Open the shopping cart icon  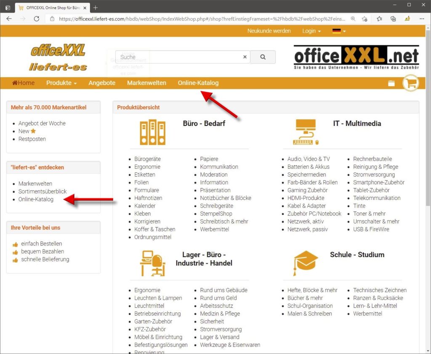click(x=411, y=83)
